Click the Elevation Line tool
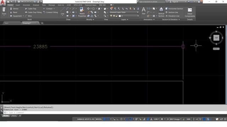Screen dimensions: 227x127 point(172,16)
